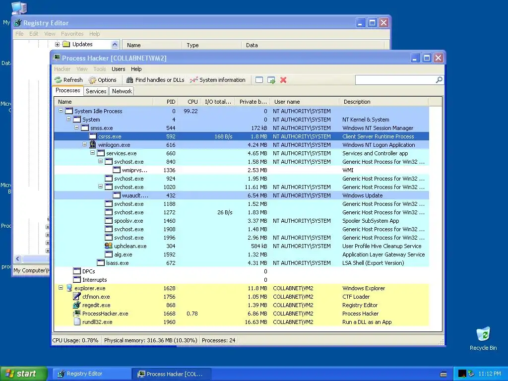Click the explorer.exe icon
The width and height of the screenshot is (508, 381).
(x=69, y=288)
